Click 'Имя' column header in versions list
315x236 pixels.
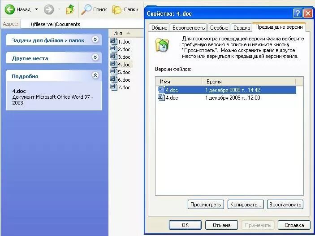179,82
